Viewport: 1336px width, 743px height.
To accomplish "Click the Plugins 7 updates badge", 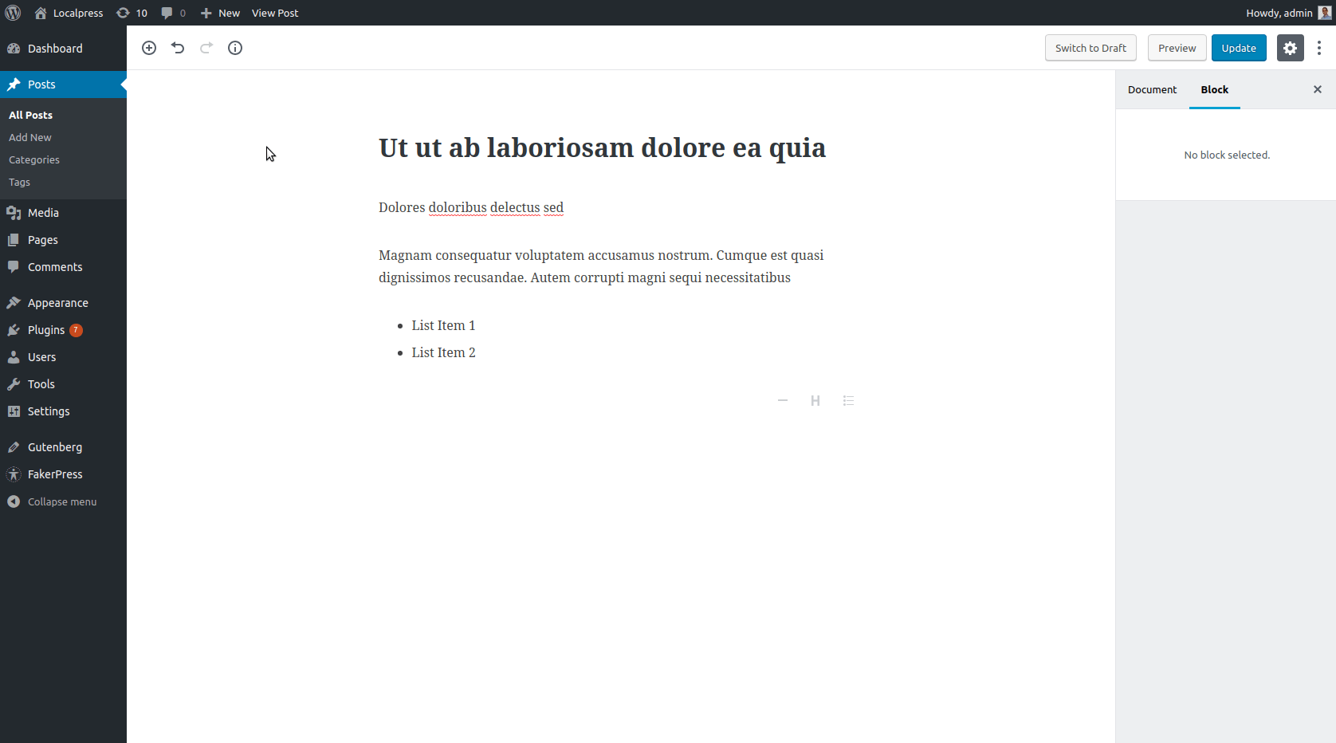I will pyautogui.click(x=76, y=330).
